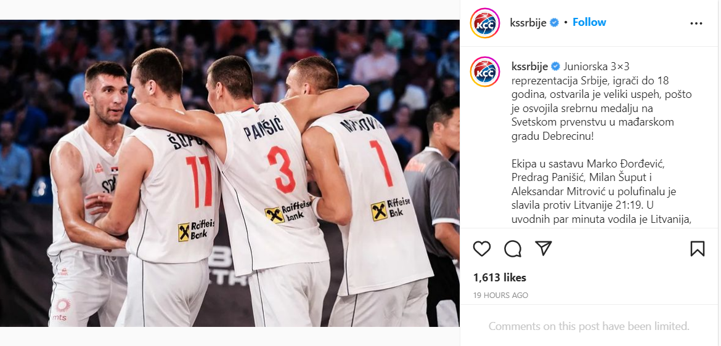Click kssrbije avatar beside the caption

coord(484,71)
